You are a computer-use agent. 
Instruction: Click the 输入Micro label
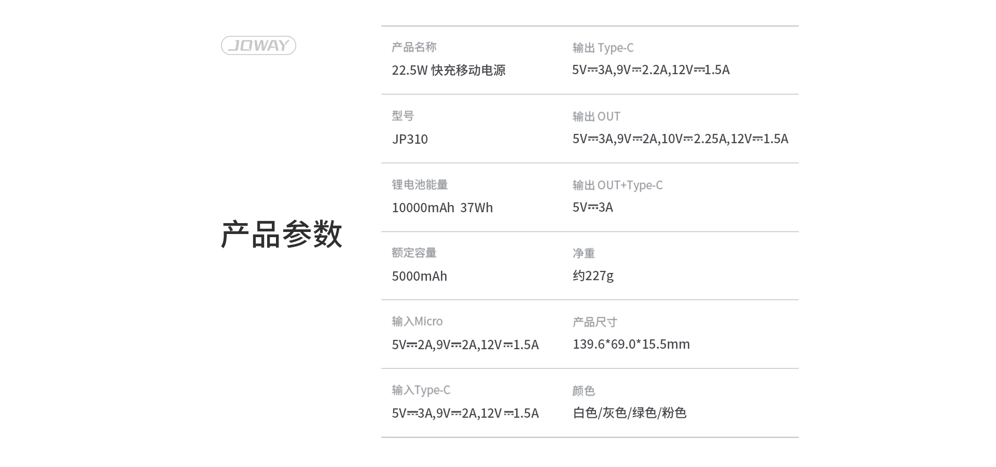coord(417,321)
